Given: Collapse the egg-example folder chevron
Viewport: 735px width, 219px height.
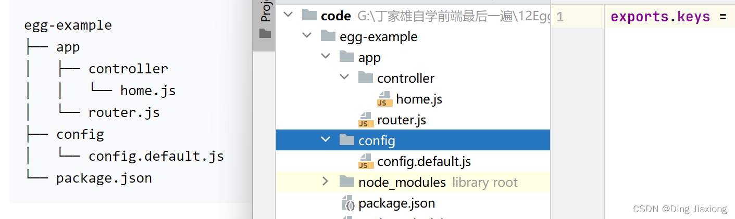Looking at the screenshot, I should click(307, 36).
